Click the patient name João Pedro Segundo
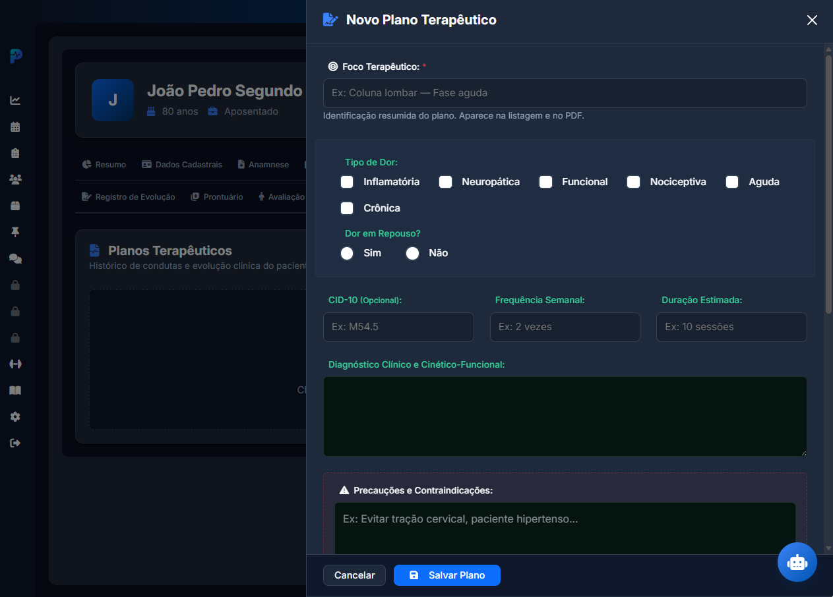The height and width of the screenshot is (597, 833). tap(225, 91)
